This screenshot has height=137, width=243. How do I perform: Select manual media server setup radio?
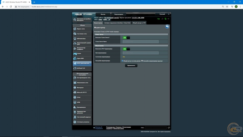(x=142, y=61)
